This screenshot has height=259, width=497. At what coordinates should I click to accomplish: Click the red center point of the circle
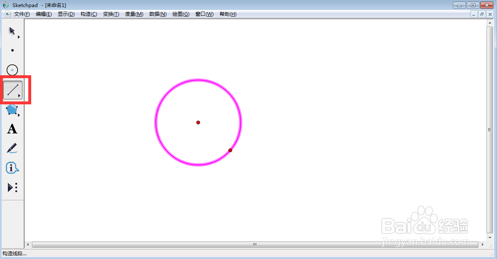pos(198,122)
